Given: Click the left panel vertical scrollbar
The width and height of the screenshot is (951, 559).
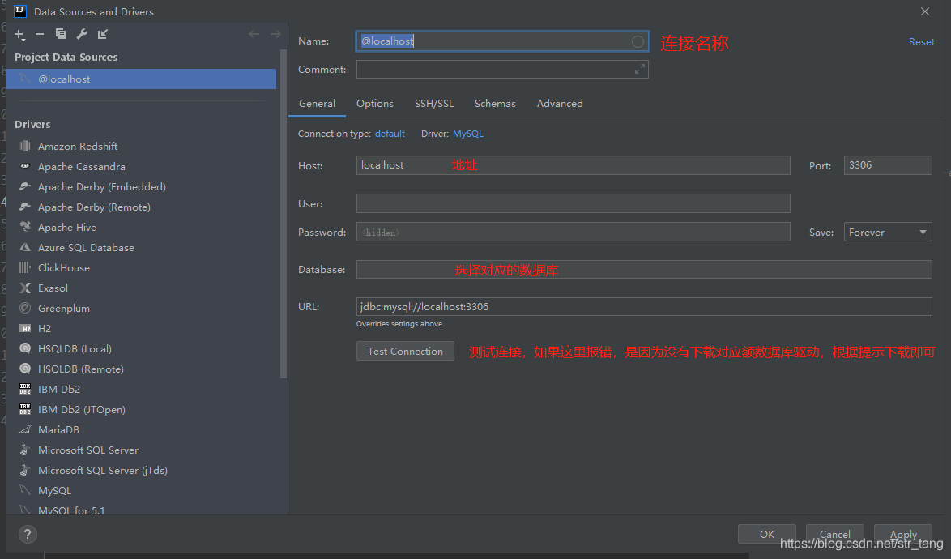Looking at the screenshot, I should 283,214.
